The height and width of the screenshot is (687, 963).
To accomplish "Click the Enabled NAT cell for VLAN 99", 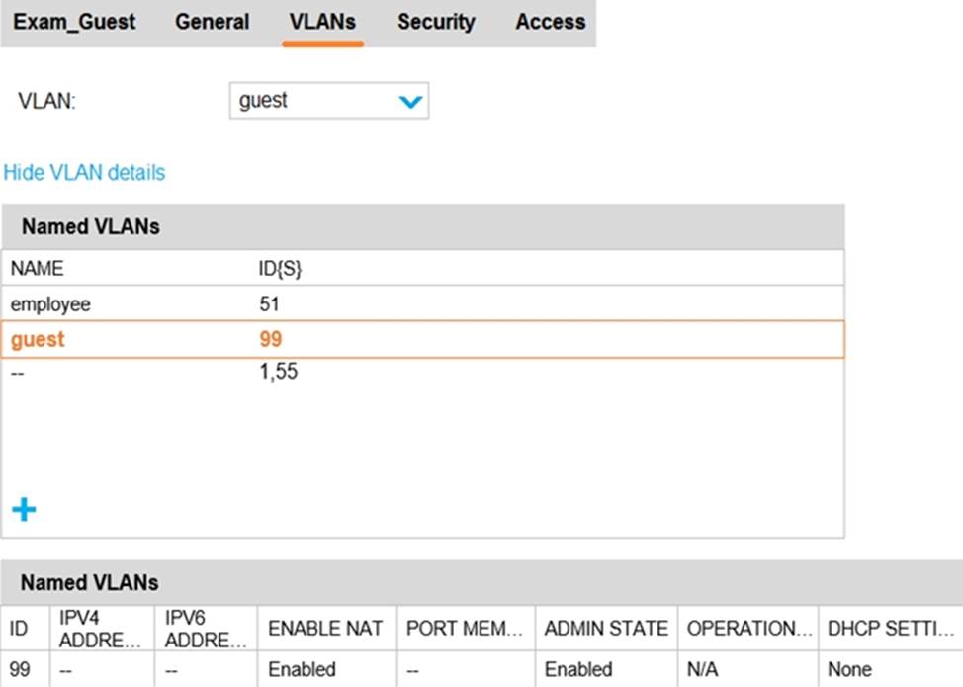I will [x=302, y=669].
